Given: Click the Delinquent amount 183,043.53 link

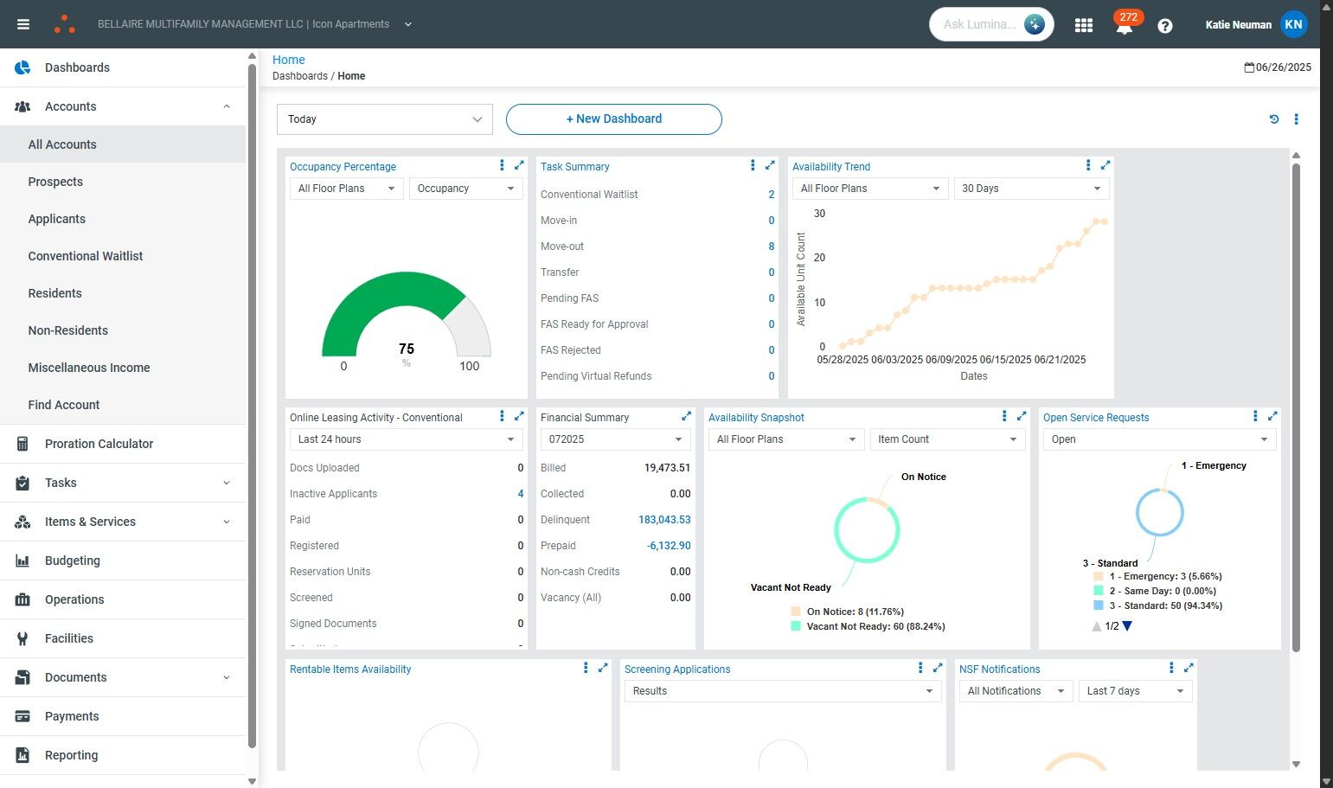Looking at the screenshot, I should click(663, 520).
